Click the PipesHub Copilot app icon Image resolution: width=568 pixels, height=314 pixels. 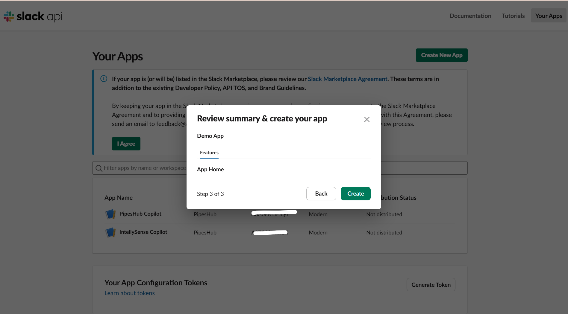click(110, 214)
